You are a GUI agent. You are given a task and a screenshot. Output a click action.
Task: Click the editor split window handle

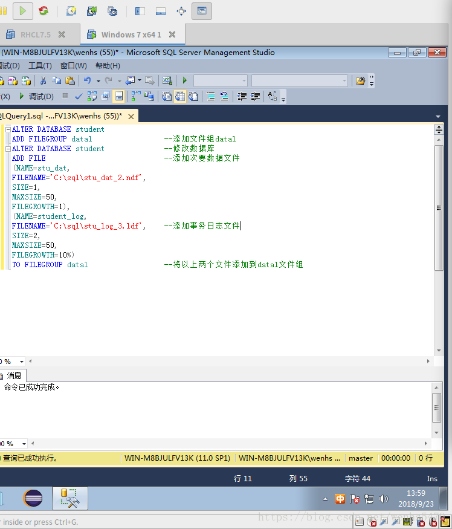439,129
